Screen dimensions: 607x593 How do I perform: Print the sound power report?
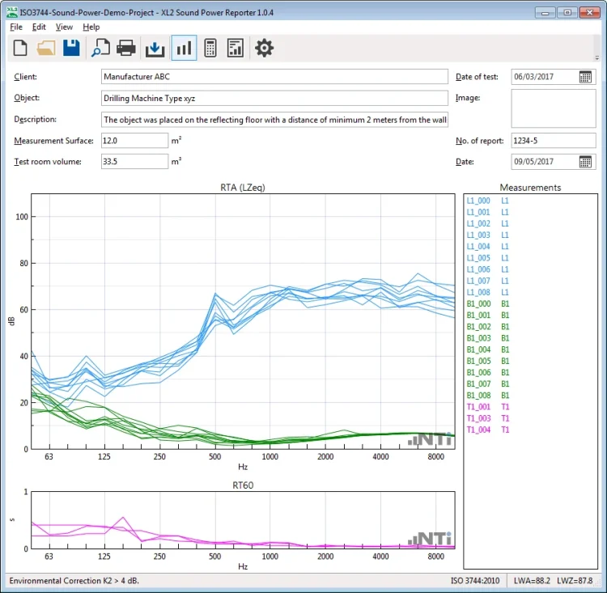pos(126,49)
